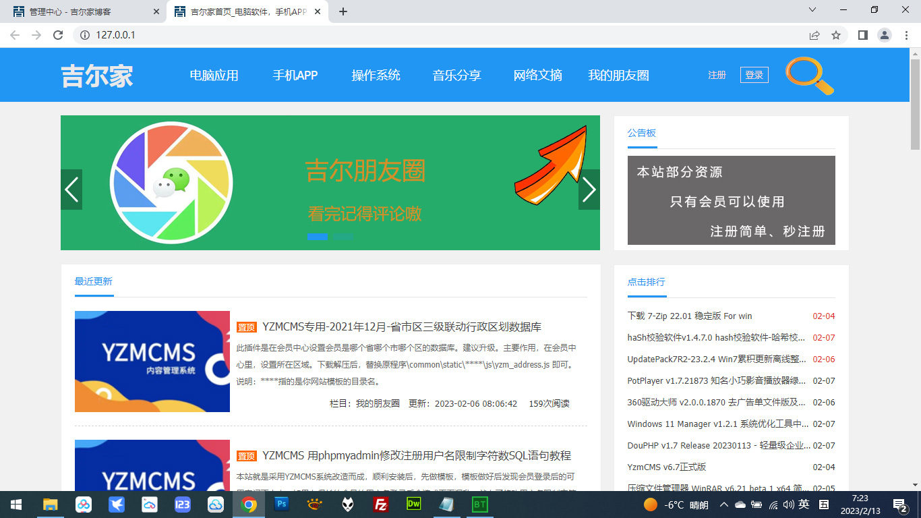Click the first YZMCMS article thumbnail
The image size is (921, 518).
coord(152,362)
